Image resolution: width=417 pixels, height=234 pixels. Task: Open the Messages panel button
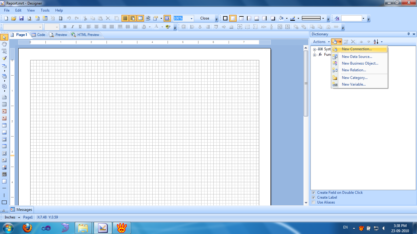[x=21, y=210]
